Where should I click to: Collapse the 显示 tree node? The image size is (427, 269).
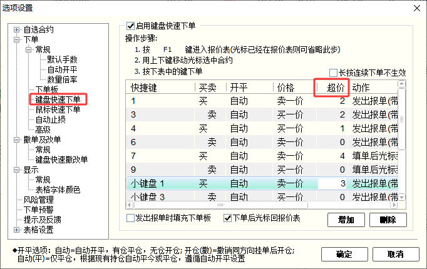click(17, 170)
